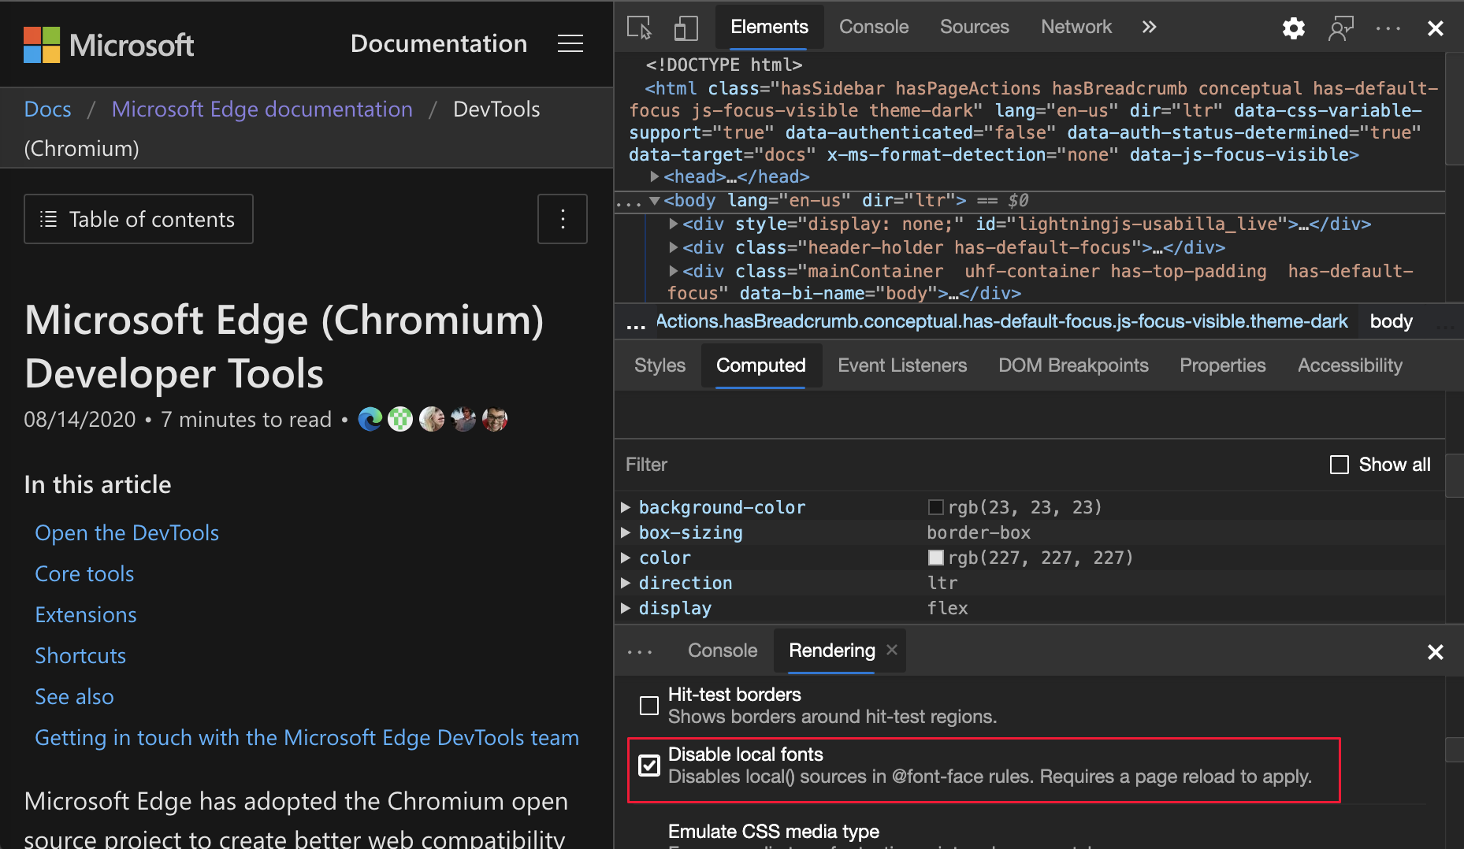This screenshot has height=849, width=1464.
Task: Open DevTools settings gear
Action: (1293, 28)
